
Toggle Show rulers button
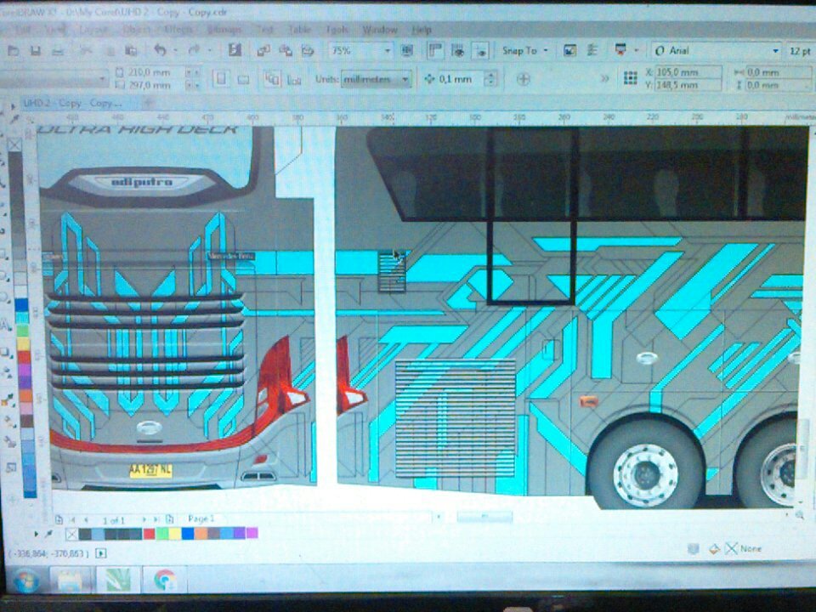[x=435, y=50]
